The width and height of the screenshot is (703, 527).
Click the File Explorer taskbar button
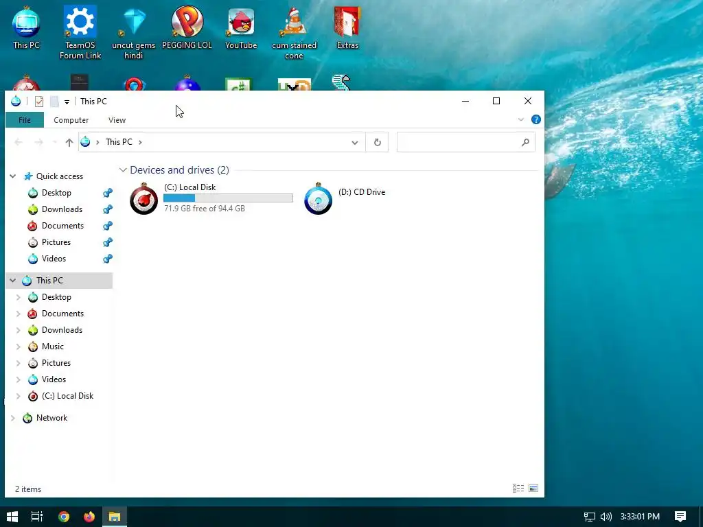tap(115, 517)
